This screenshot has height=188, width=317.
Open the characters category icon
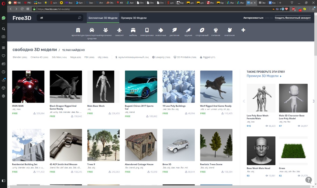point(106,30)
